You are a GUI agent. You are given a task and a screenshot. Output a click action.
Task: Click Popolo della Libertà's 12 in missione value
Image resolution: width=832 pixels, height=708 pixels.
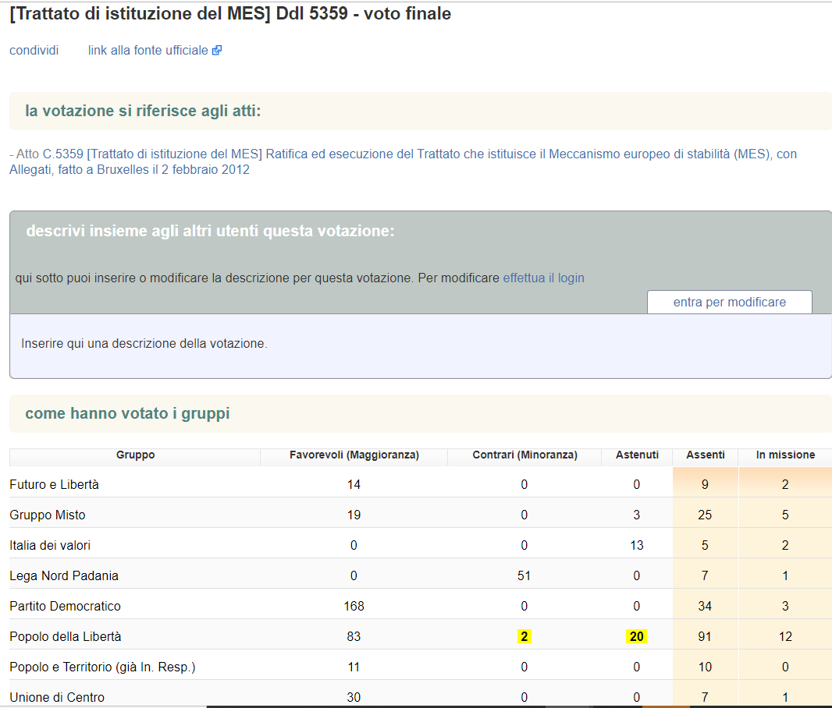785,636
